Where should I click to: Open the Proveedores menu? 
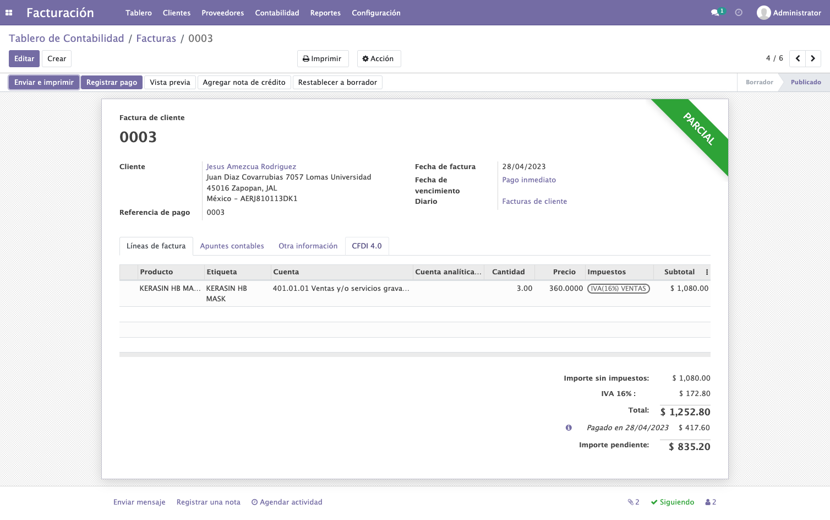coord(223,13)
